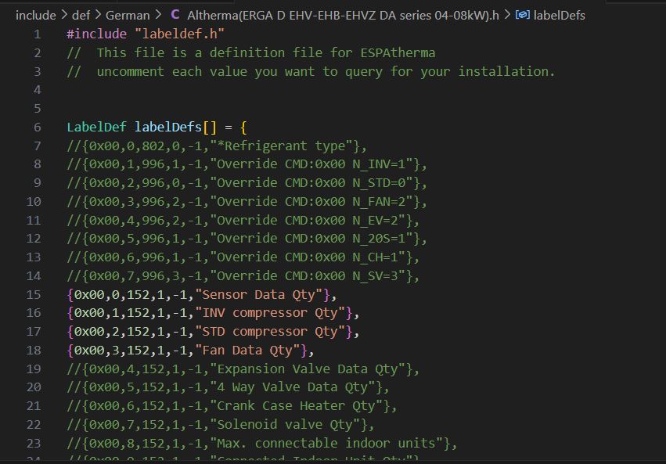Click the "INV compressor Qty" text
666x464 pixels.
pos(275,313)
